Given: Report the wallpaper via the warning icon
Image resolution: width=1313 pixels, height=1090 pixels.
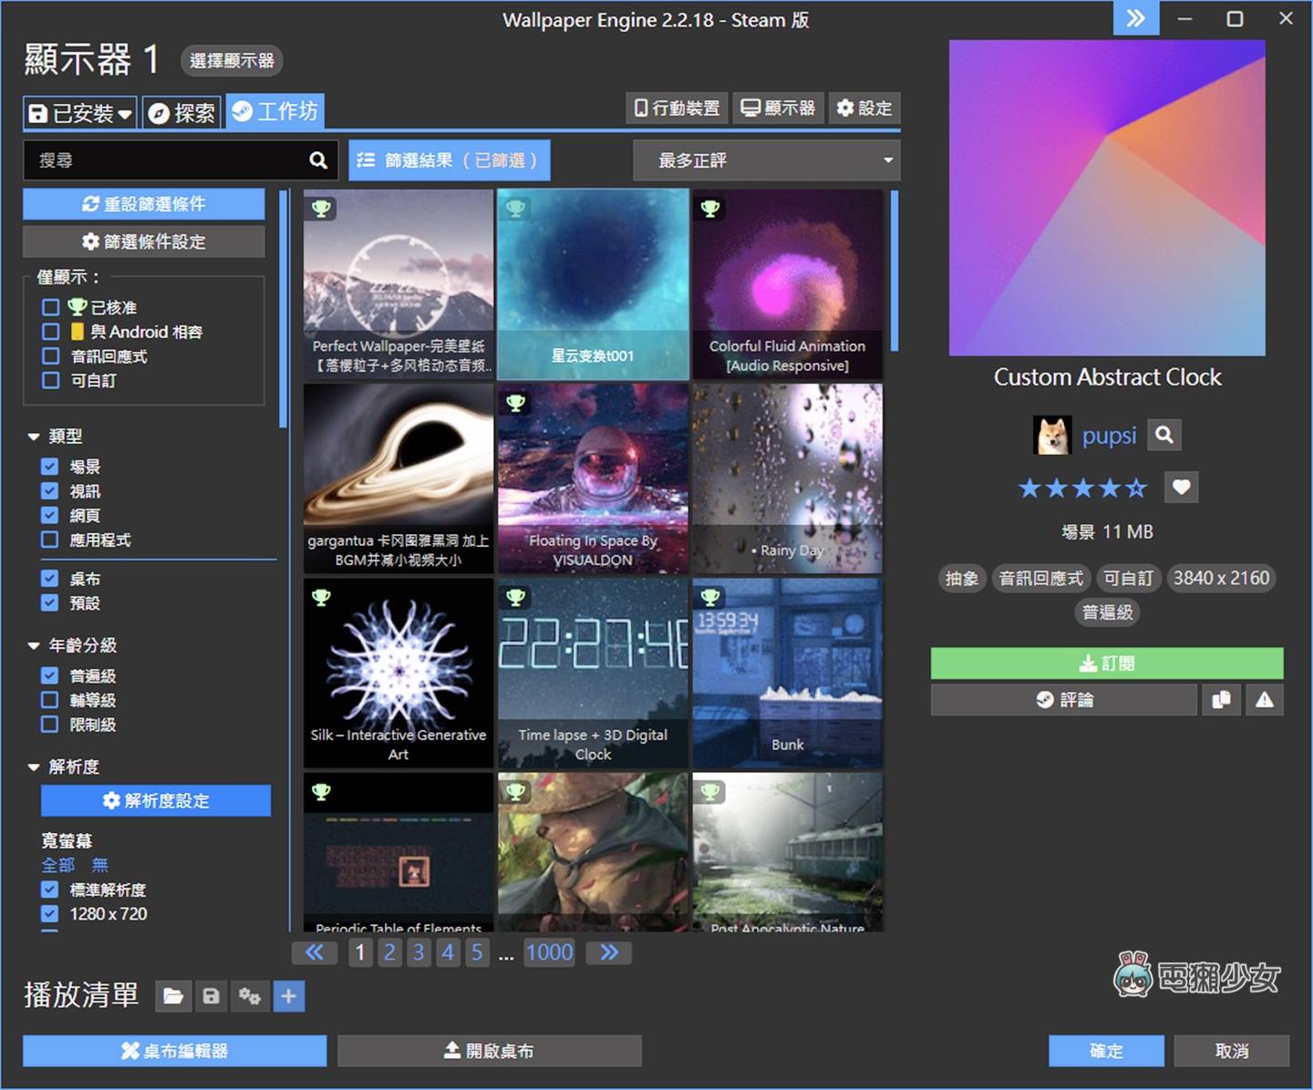Looking at the screenshot, I should (x=1264, y=700).
